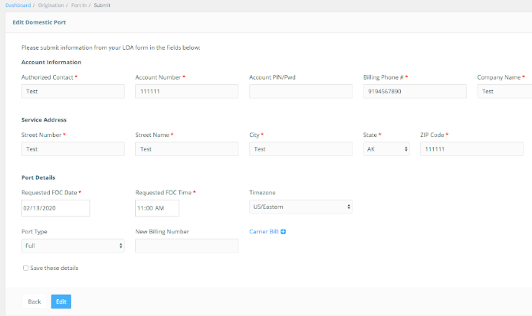
Task: Focus the Street Number field
Action: click(x=73, y=149)
